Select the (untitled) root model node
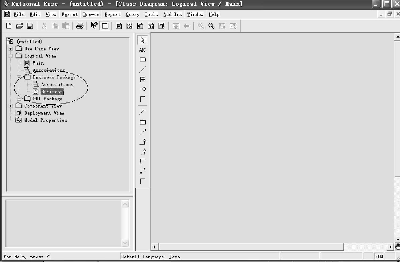Image resolution: width=400 pixels, height=262 pixels. 29,42
